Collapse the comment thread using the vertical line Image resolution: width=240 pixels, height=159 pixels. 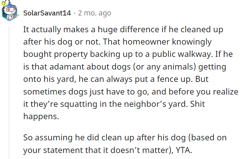click(x=9, y=92)
